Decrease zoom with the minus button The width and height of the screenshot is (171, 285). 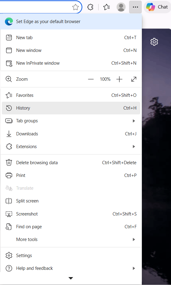coord(91,79)
